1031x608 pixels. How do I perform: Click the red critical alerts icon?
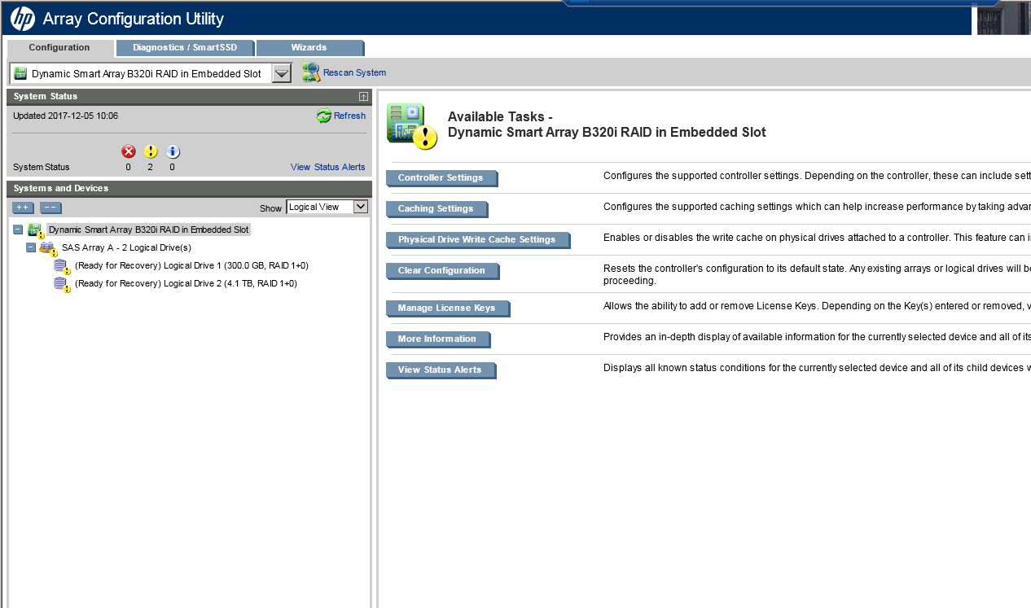128,151
